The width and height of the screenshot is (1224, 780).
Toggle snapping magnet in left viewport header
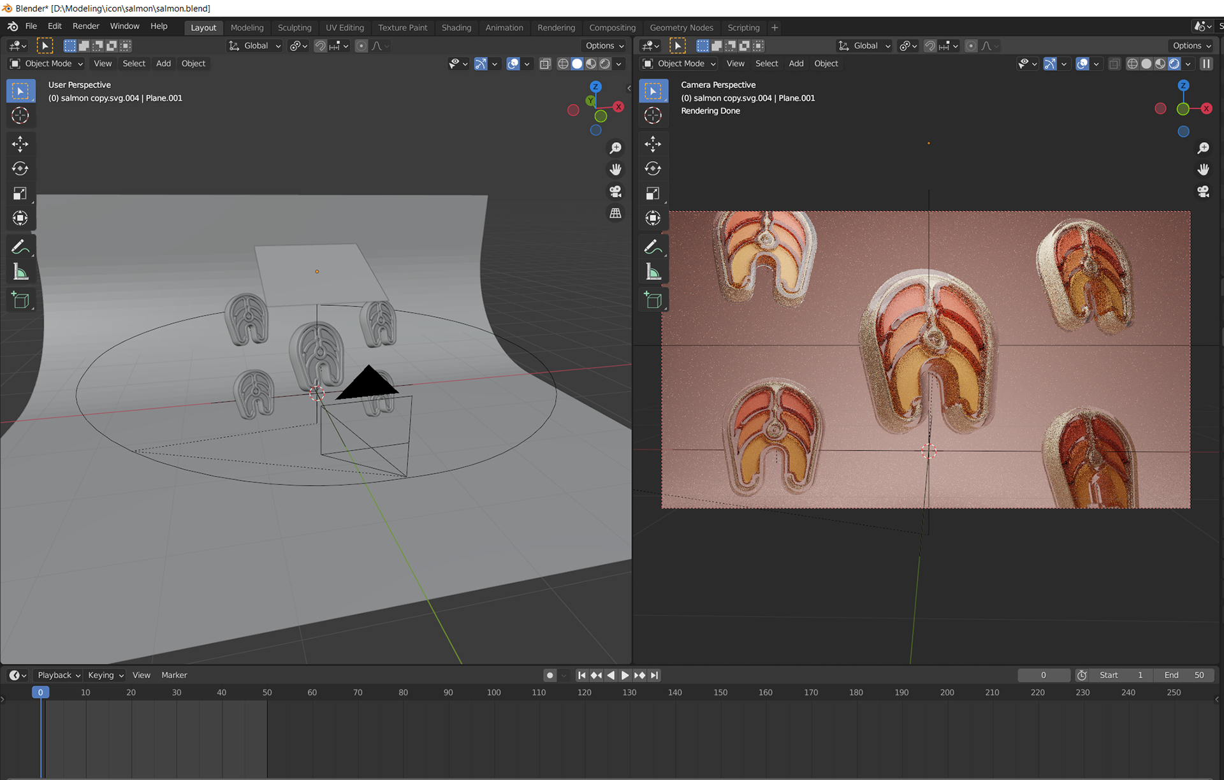tap(321, 46)
